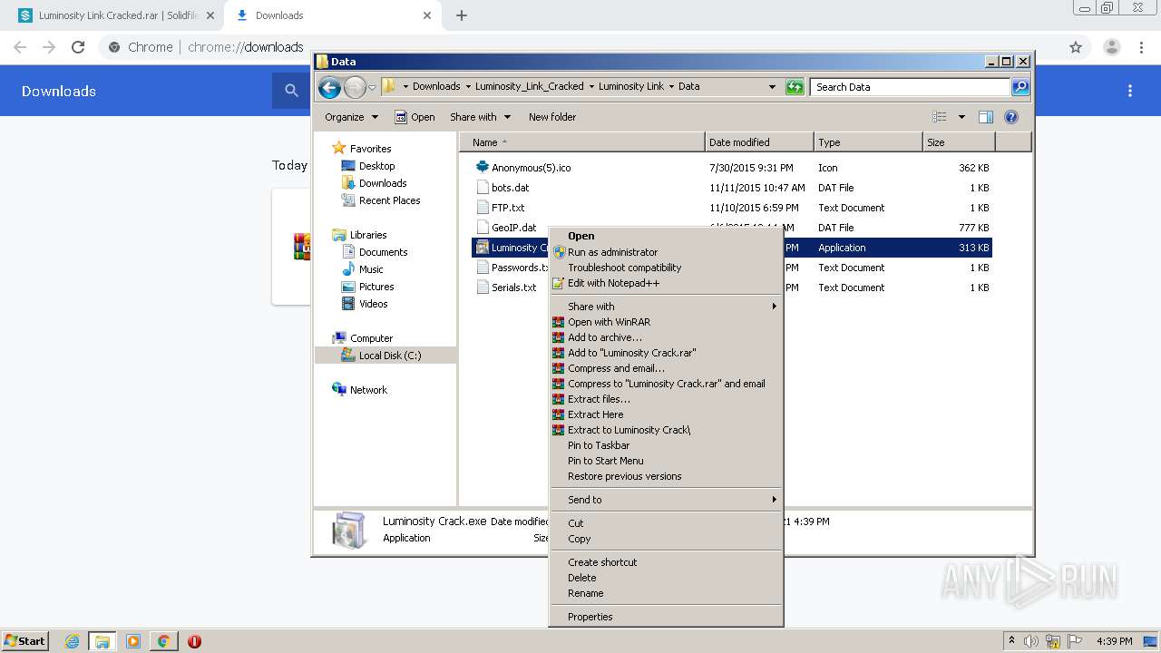Click the Explorer forward navigation arrow

point(355,87)
